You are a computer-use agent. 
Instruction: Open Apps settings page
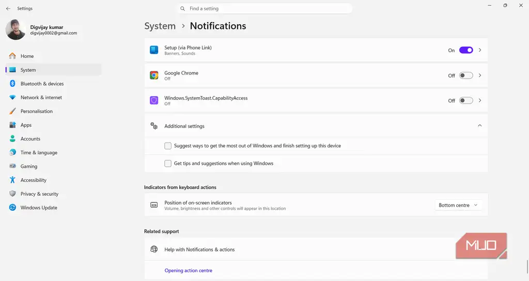54,125
